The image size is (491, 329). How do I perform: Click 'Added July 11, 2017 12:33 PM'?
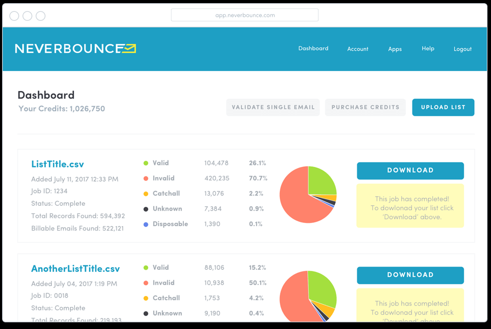point(75,179)
